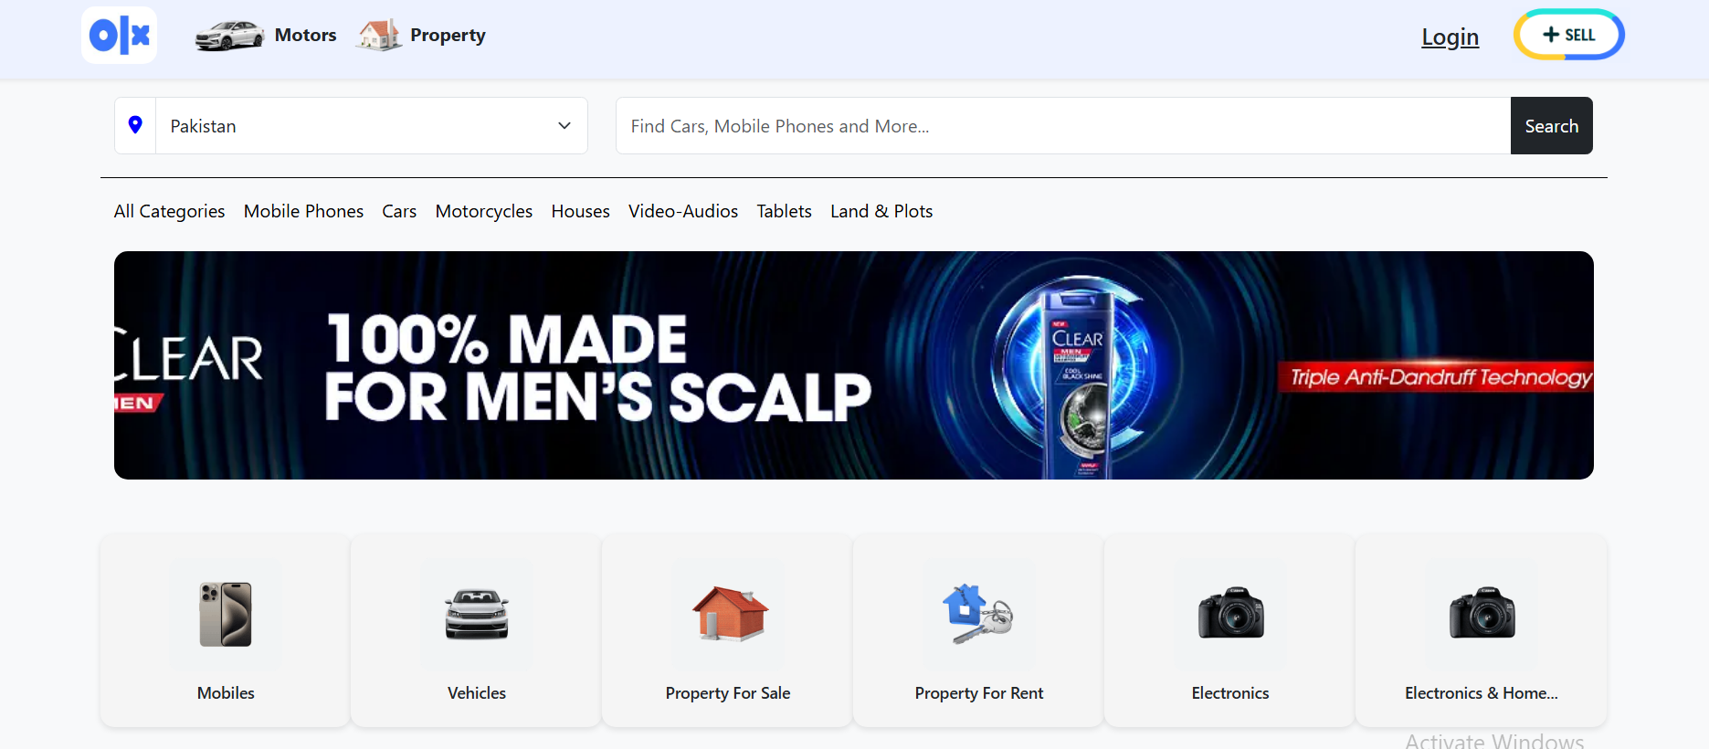
Task: Click the location dropdown chevron arrow
Action: coord(564,126)
